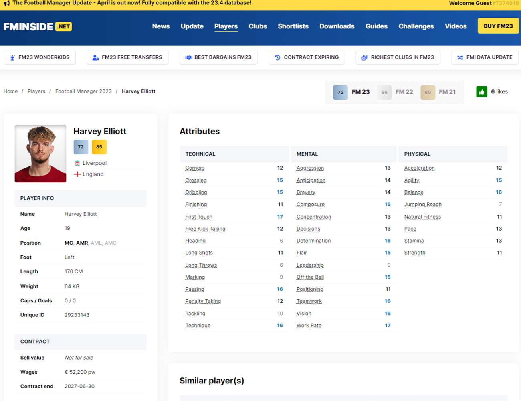Image resolution: width=521 pixels, height=401 pixels.
Task: Click the FM 21 rating badge 60
Action: pos(428,92)
